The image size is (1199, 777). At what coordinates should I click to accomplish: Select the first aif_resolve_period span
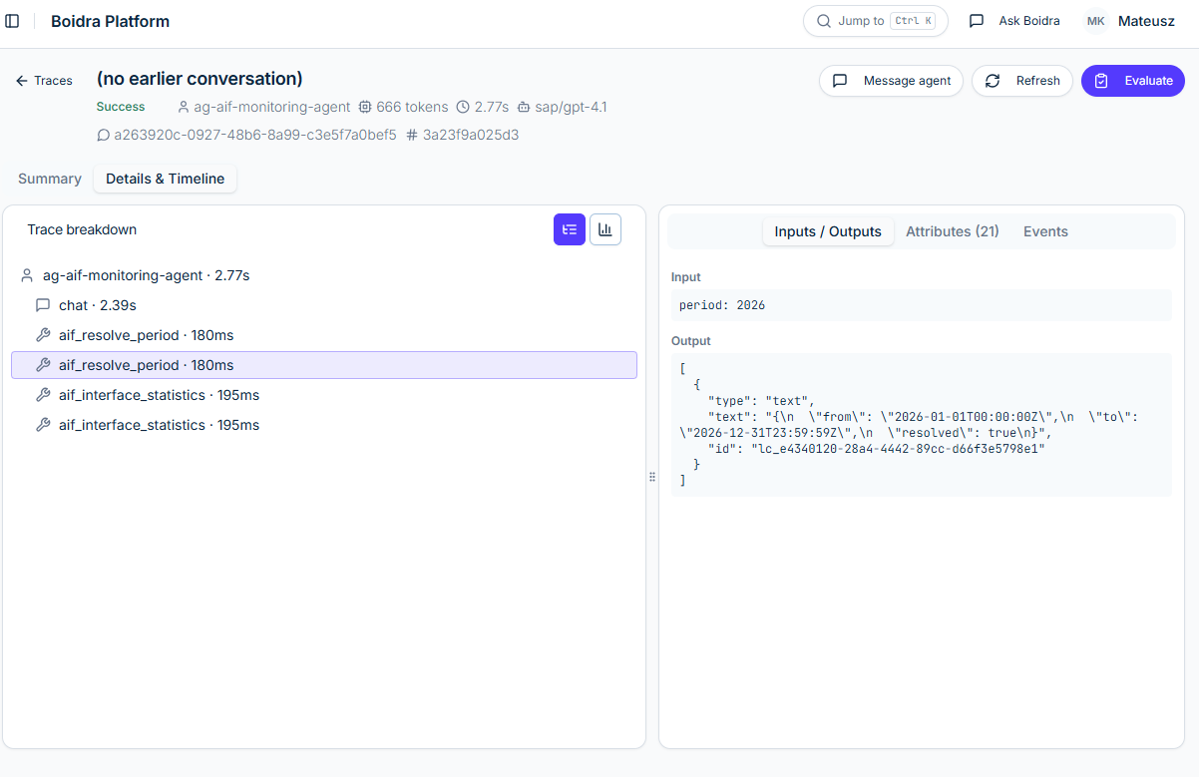[324, 335]
